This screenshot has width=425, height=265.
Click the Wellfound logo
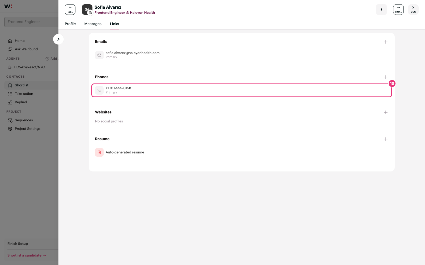click(8, 6)
